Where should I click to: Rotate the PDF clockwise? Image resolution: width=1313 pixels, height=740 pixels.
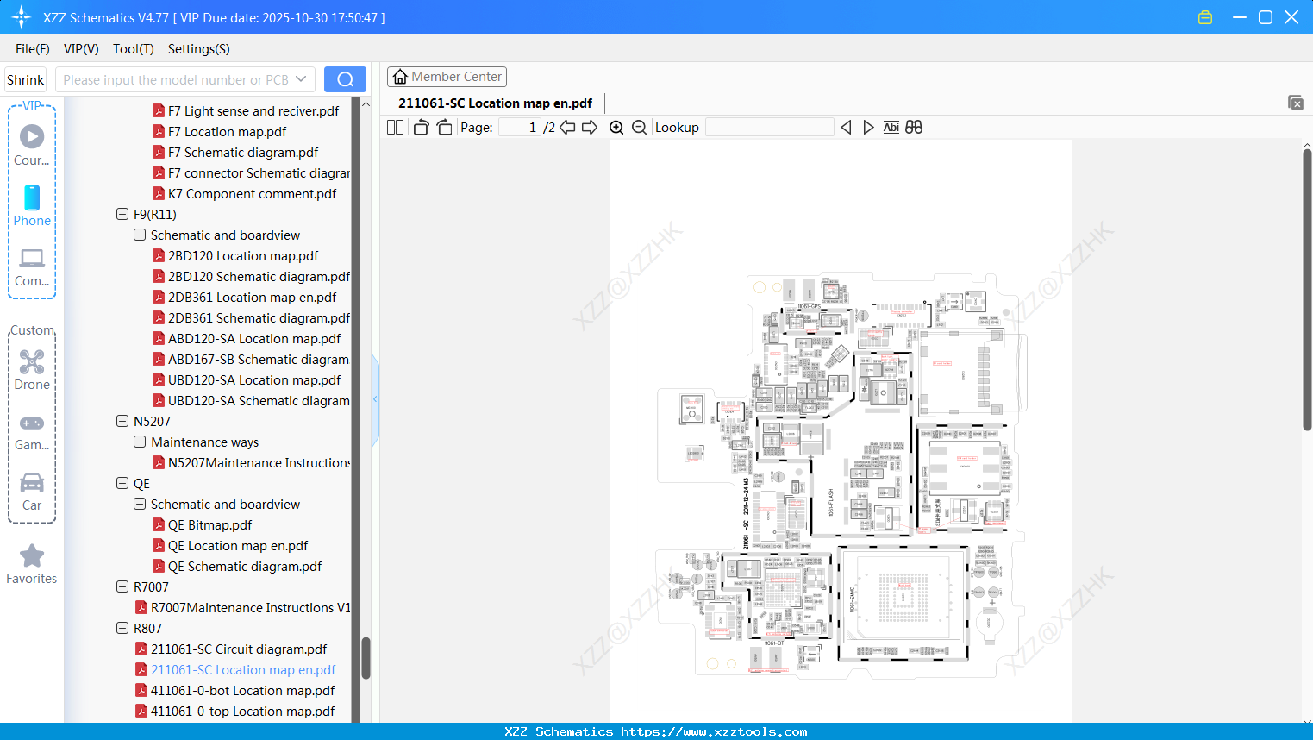tap(444, 127)
